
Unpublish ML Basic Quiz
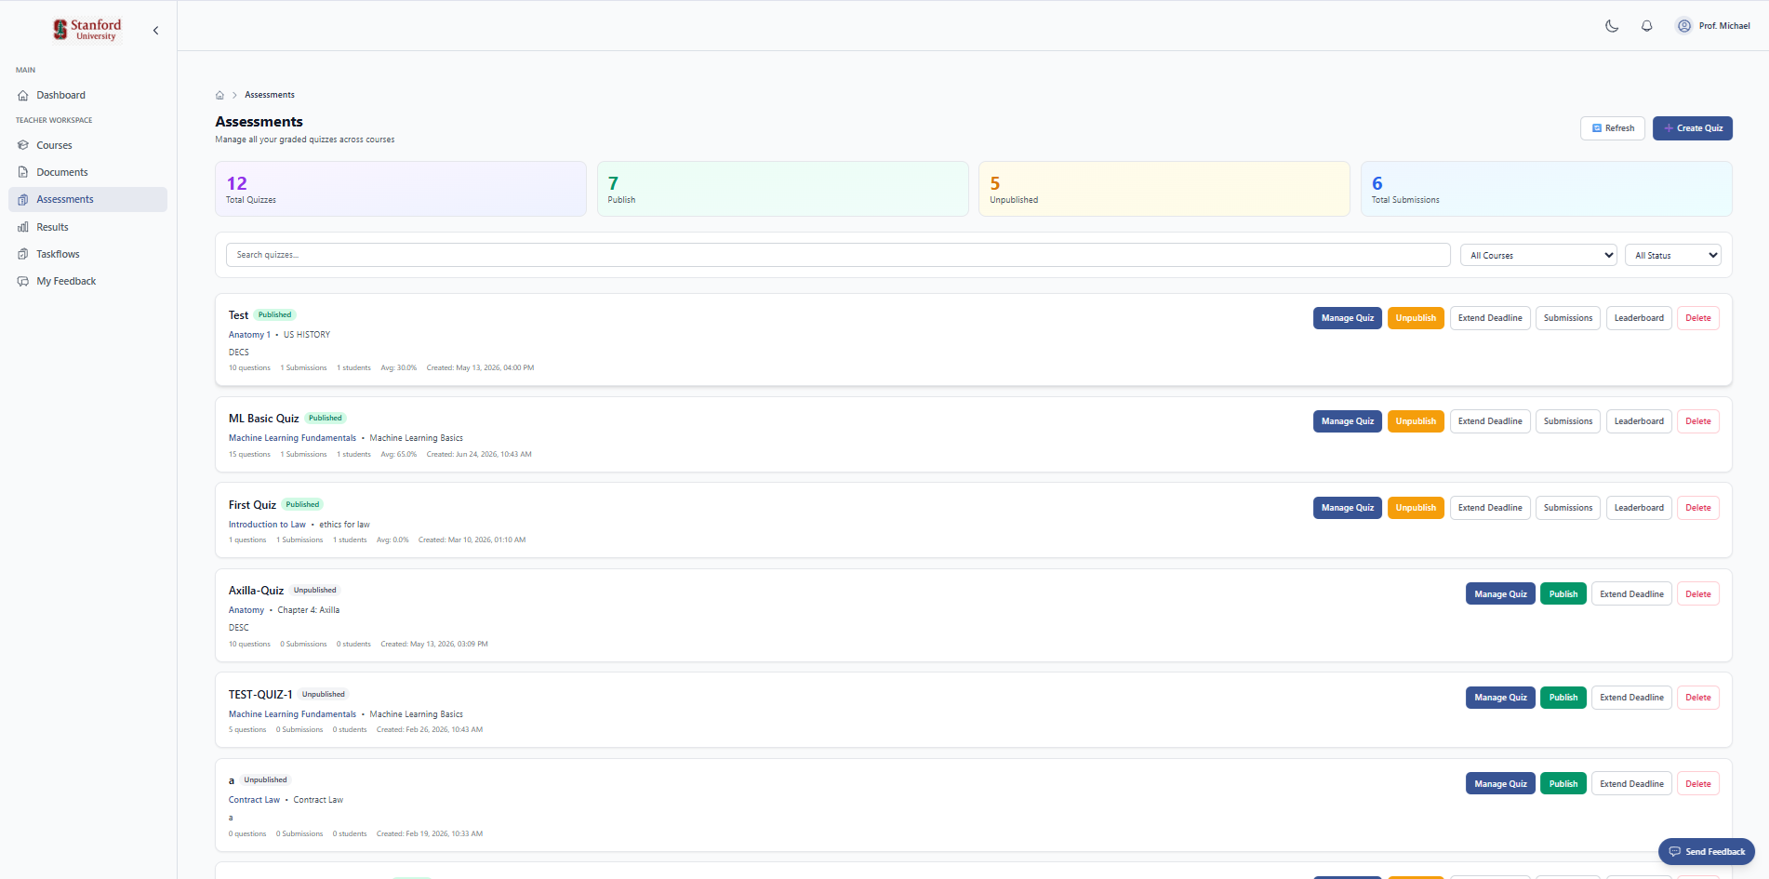[x=1416, y=421]
